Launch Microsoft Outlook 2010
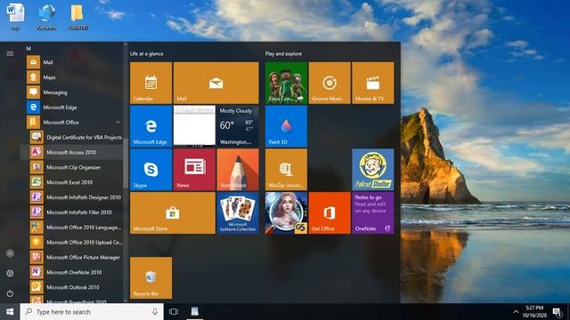This screenshot has height=320, width=570. (x=72, y=287)
